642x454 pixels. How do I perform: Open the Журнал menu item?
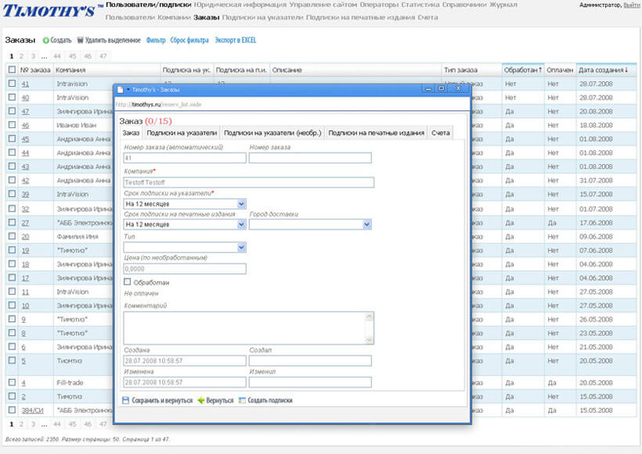(x=503, y=5)
